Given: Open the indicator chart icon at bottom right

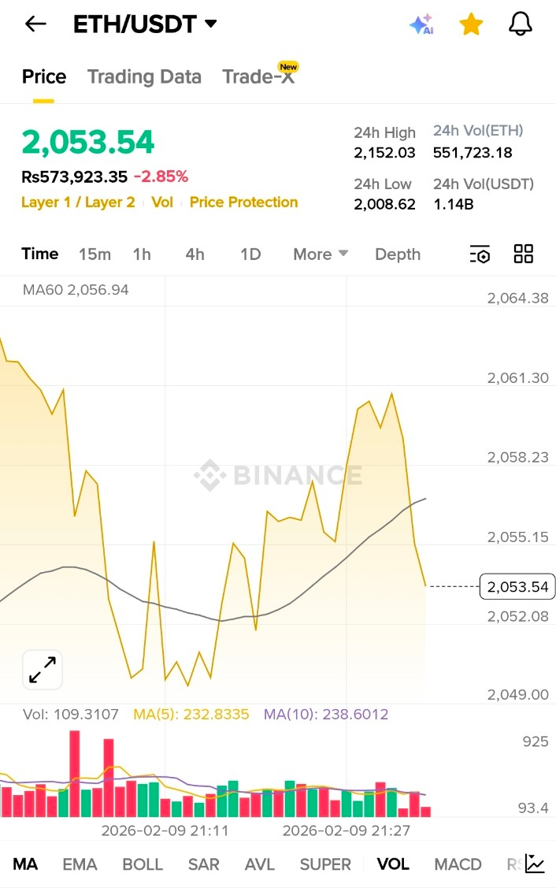Looking at the screenshot, I should coord(536,864).
